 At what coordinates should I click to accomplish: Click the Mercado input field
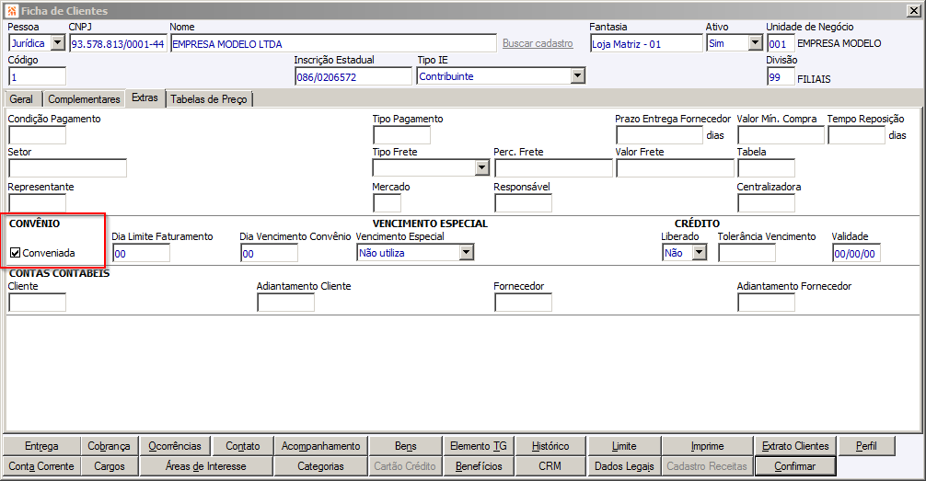pos(388,203)
